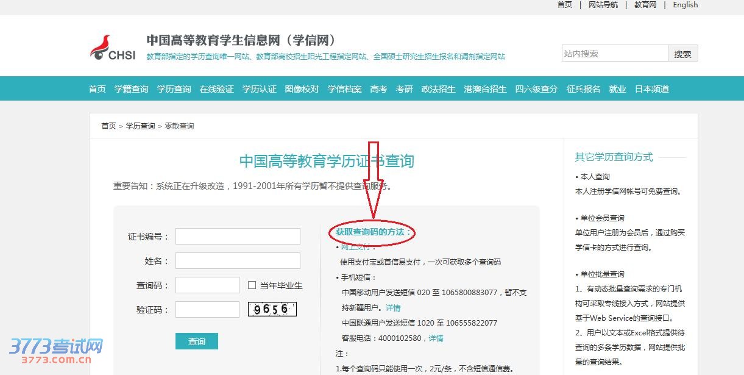
Task: Select 征兵报名 in the nav bar
Action: click(x=583, y=89)
